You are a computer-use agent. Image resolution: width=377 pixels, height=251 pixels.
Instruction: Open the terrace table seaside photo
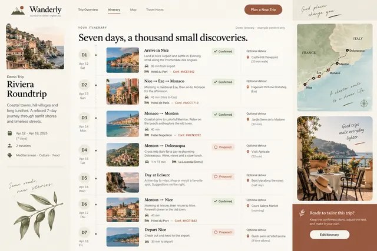coord(335,159)
